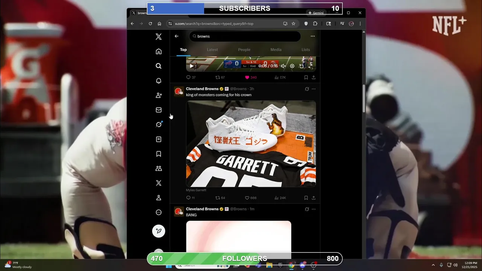The image size is (482, 271).
Task: Open Messages envelope in X sidebar
Action: coord(159,110)
